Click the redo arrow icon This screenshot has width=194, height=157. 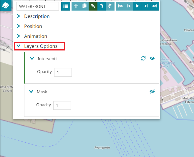coord(110,6)
